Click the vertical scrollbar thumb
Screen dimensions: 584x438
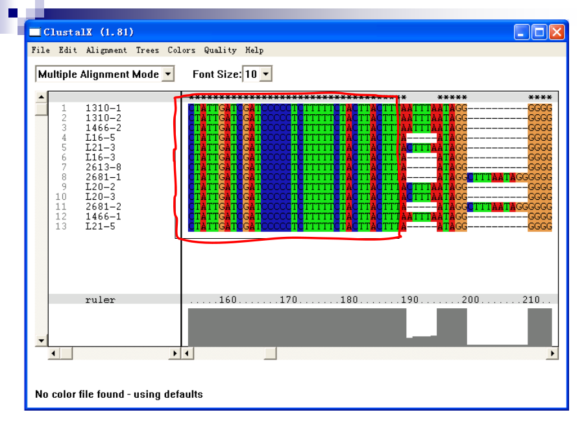point(41,110)
